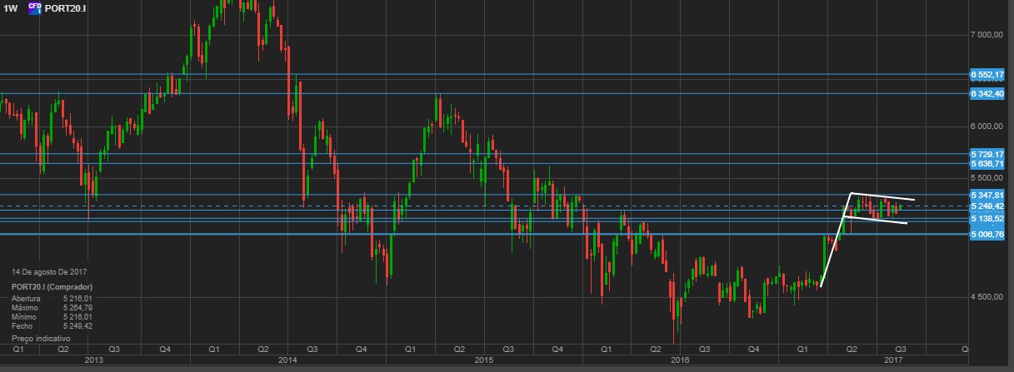Select the 5 006,76 price level label
Image resolution: width=1014 pixels, height=372 pixels.
988,235
